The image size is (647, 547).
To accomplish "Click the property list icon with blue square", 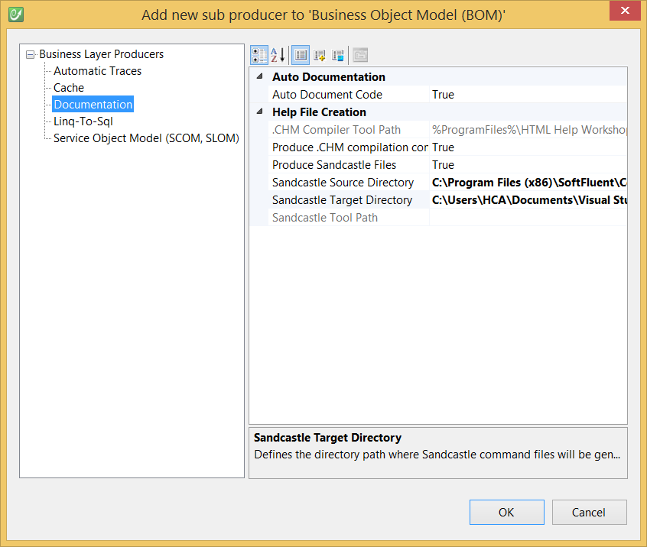I will coord(338,55).
